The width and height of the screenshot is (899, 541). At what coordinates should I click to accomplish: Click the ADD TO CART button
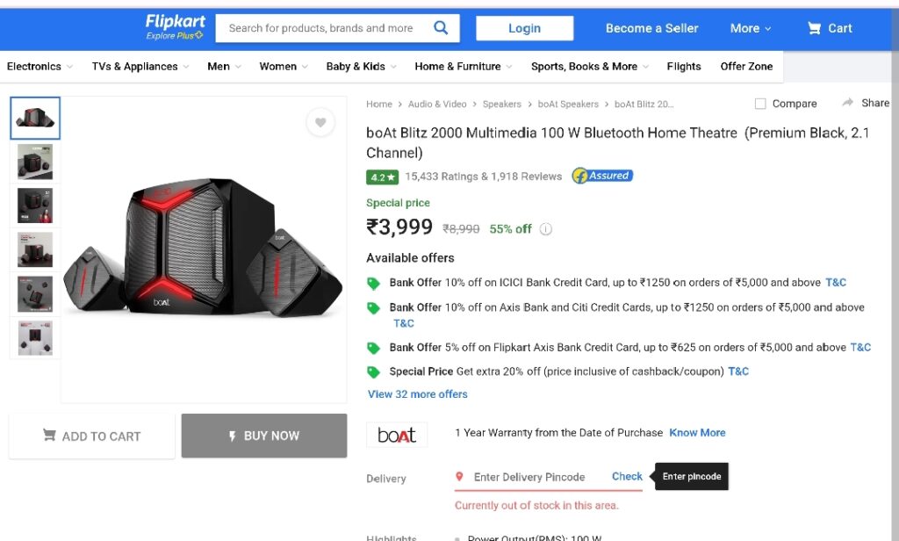point(91,436)
